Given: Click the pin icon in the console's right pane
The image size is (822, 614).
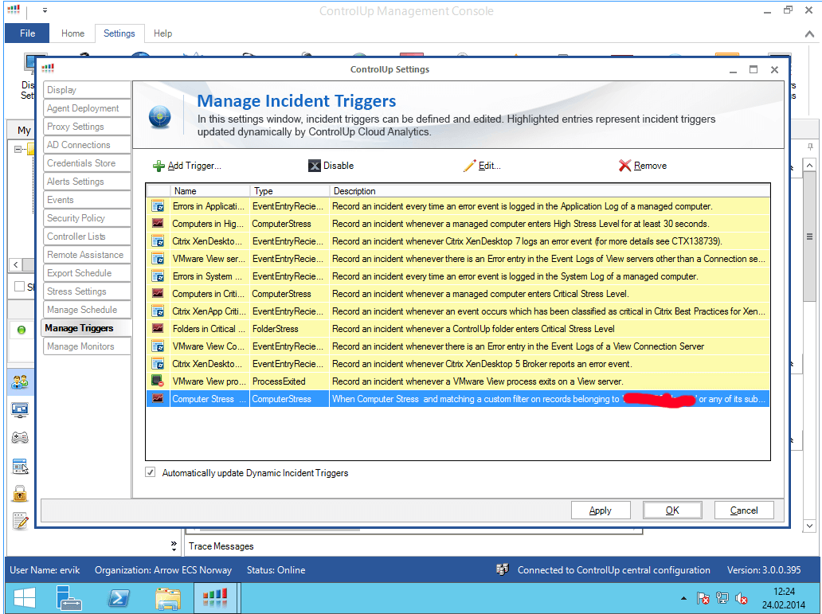Looking at the screenshot, I should tap(810, 147).
